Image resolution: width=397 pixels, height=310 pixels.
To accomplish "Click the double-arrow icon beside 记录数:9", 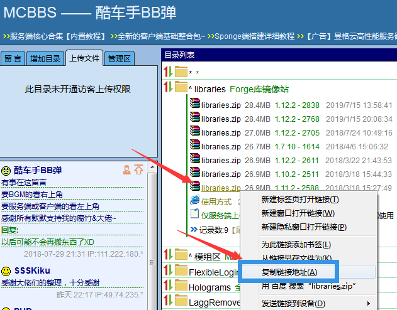I will point(194,230).
